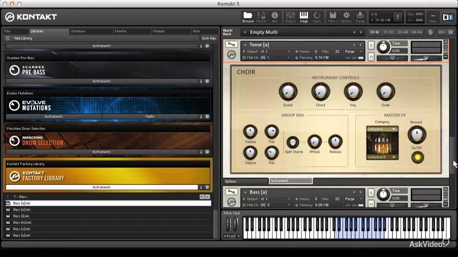The image size is (458, 257).
Task: Open the Empty Multi dropdown arrow
Action: pos(245,32)
